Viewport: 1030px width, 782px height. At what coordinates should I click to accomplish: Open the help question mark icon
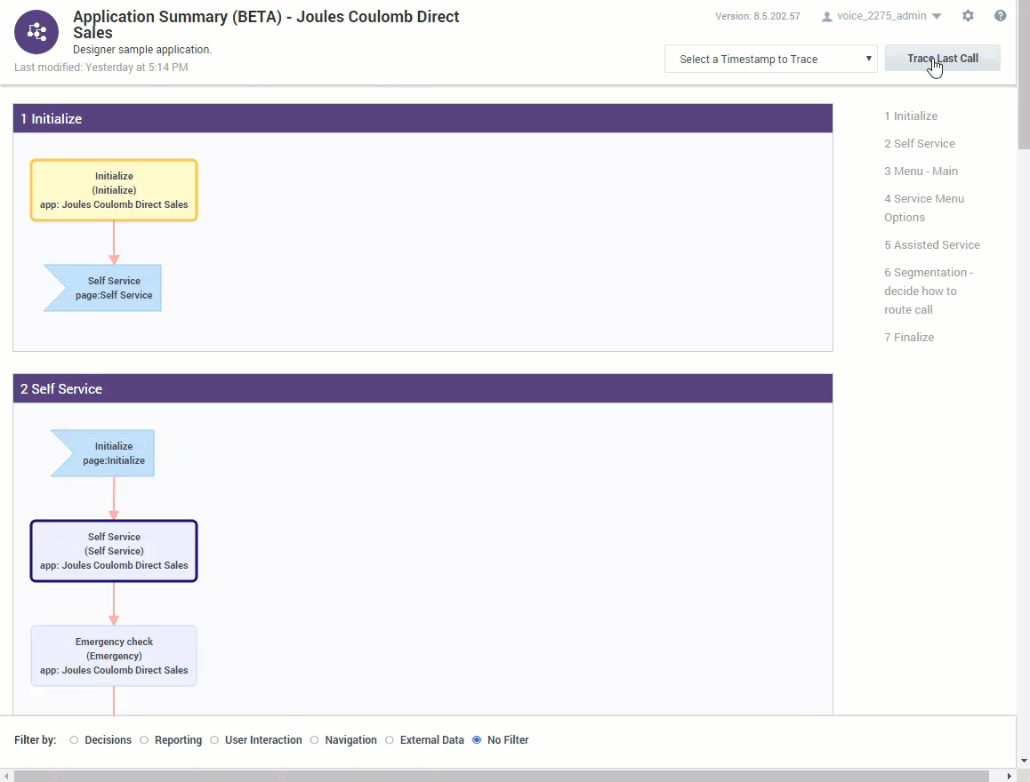pyautogui.click(x=1001, y=16)
